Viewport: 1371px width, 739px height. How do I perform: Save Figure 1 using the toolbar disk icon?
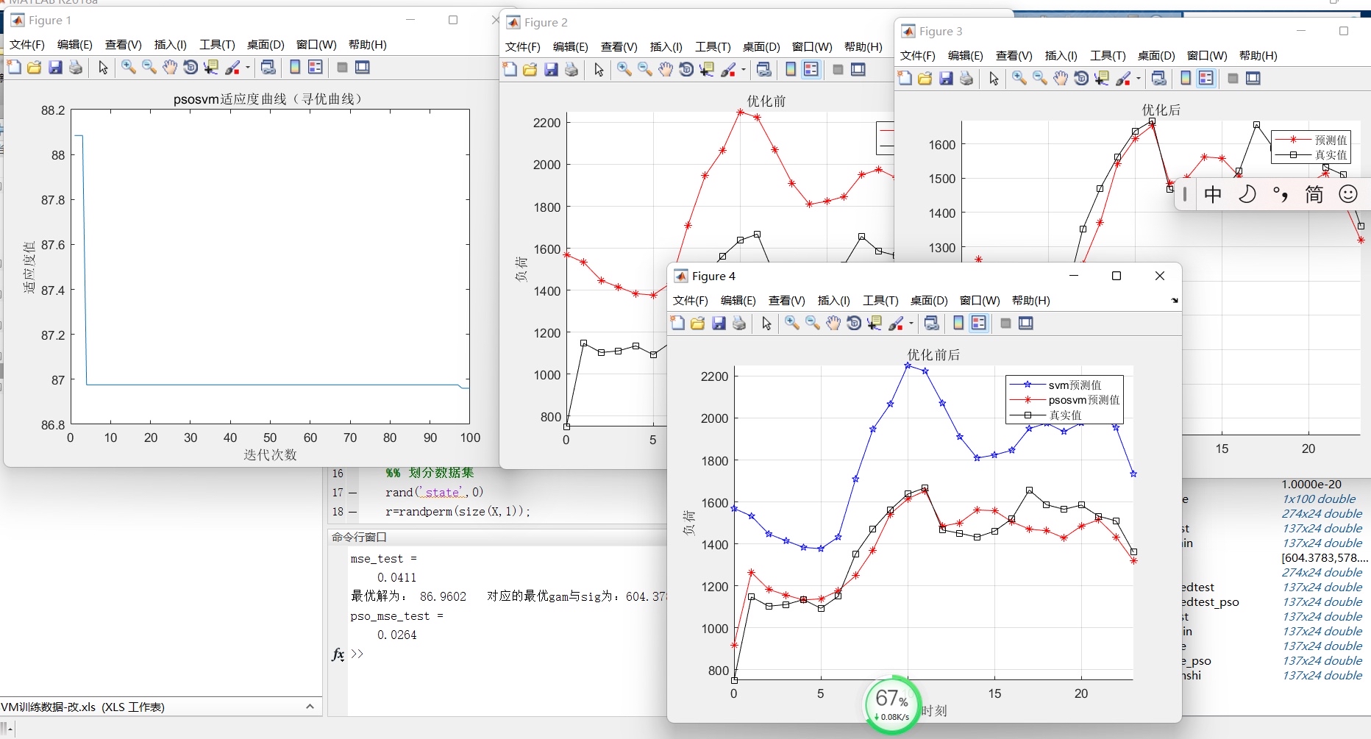click(x=55, y=68)
